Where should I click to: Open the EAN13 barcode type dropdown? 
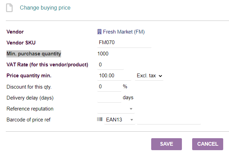click(x=119, y=120)
